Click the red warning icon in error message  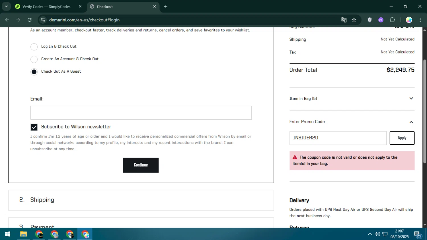pos(295,157)
